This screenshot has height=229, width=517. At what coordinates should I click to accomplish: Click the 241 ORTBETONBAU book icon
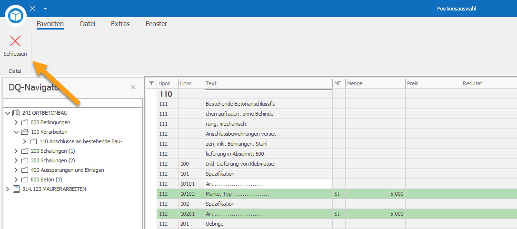point(16,113)
